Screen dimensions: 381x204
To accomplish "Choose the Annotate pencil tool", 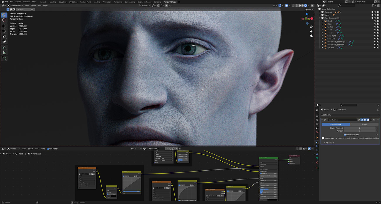I will pos(4,47).
